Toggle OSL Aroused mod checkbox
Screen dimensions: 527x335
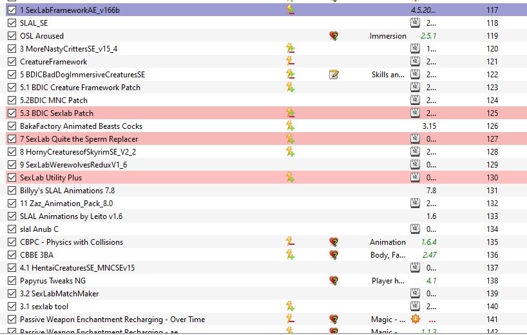[x=12, y=35]
